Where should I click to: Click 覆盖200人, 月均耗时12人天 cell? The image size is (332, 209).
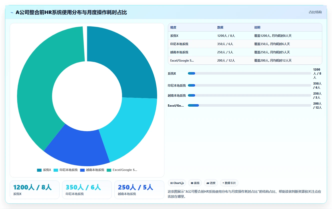coord(287,61)
